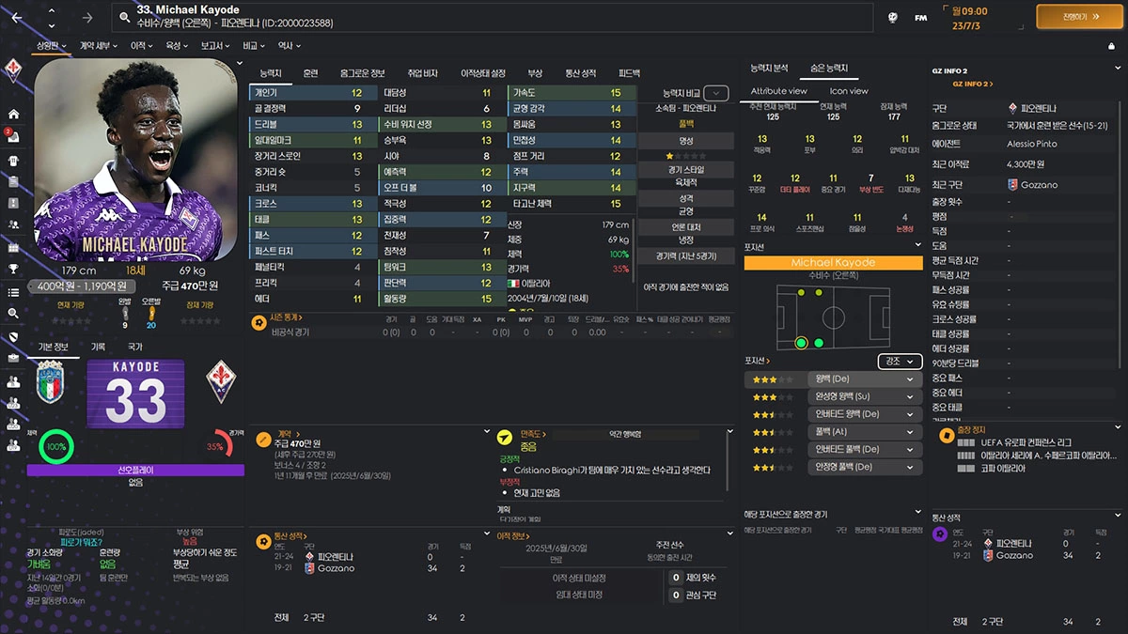
Task: Open the 윙백 (De) role dropdown
Action: [865, 379]
